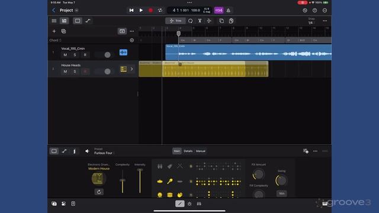Start playback with the Play button
Viewport: 379px width, 213px height.
click(141, 11)
